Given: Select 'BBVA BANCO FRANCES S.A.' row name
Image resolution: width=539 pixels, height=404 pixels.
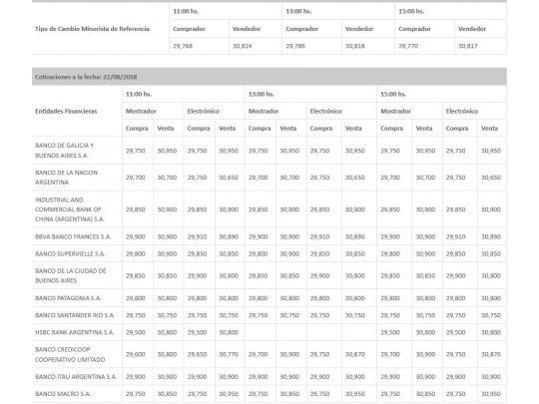Looking at the screenshot, I should [73, 236].
